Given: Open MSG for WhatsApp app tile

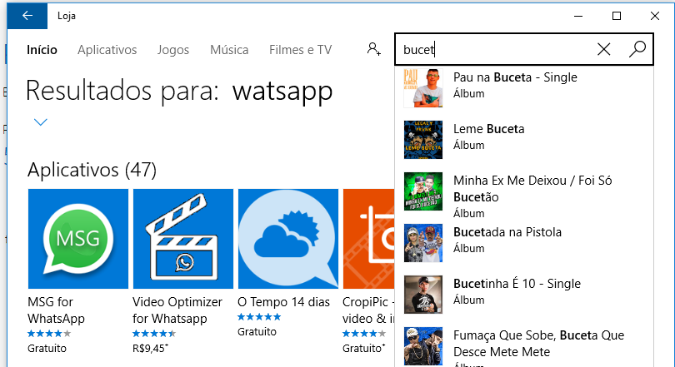Looking at the screenshot, I should click(77, 239).
